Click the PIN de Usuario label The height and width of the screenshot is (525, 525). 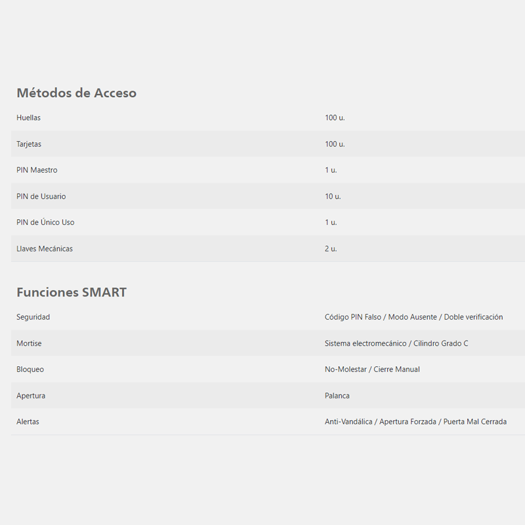[41, 196]
